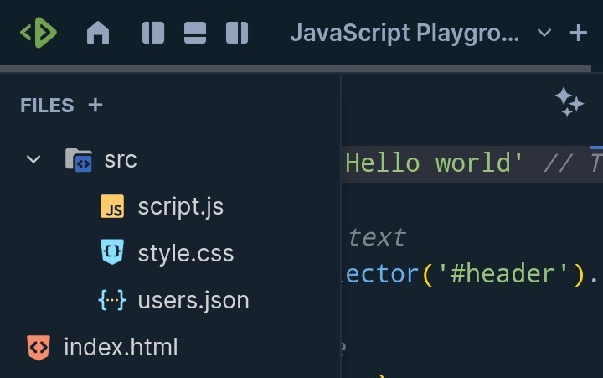603x378 pixels.
Task: Select the src folder name
Action: coord(121,159)
